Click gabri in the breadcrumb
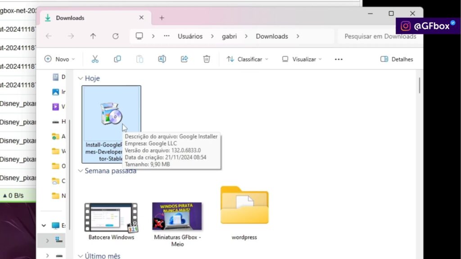The image size is (461, 259). tap(229, 36)
